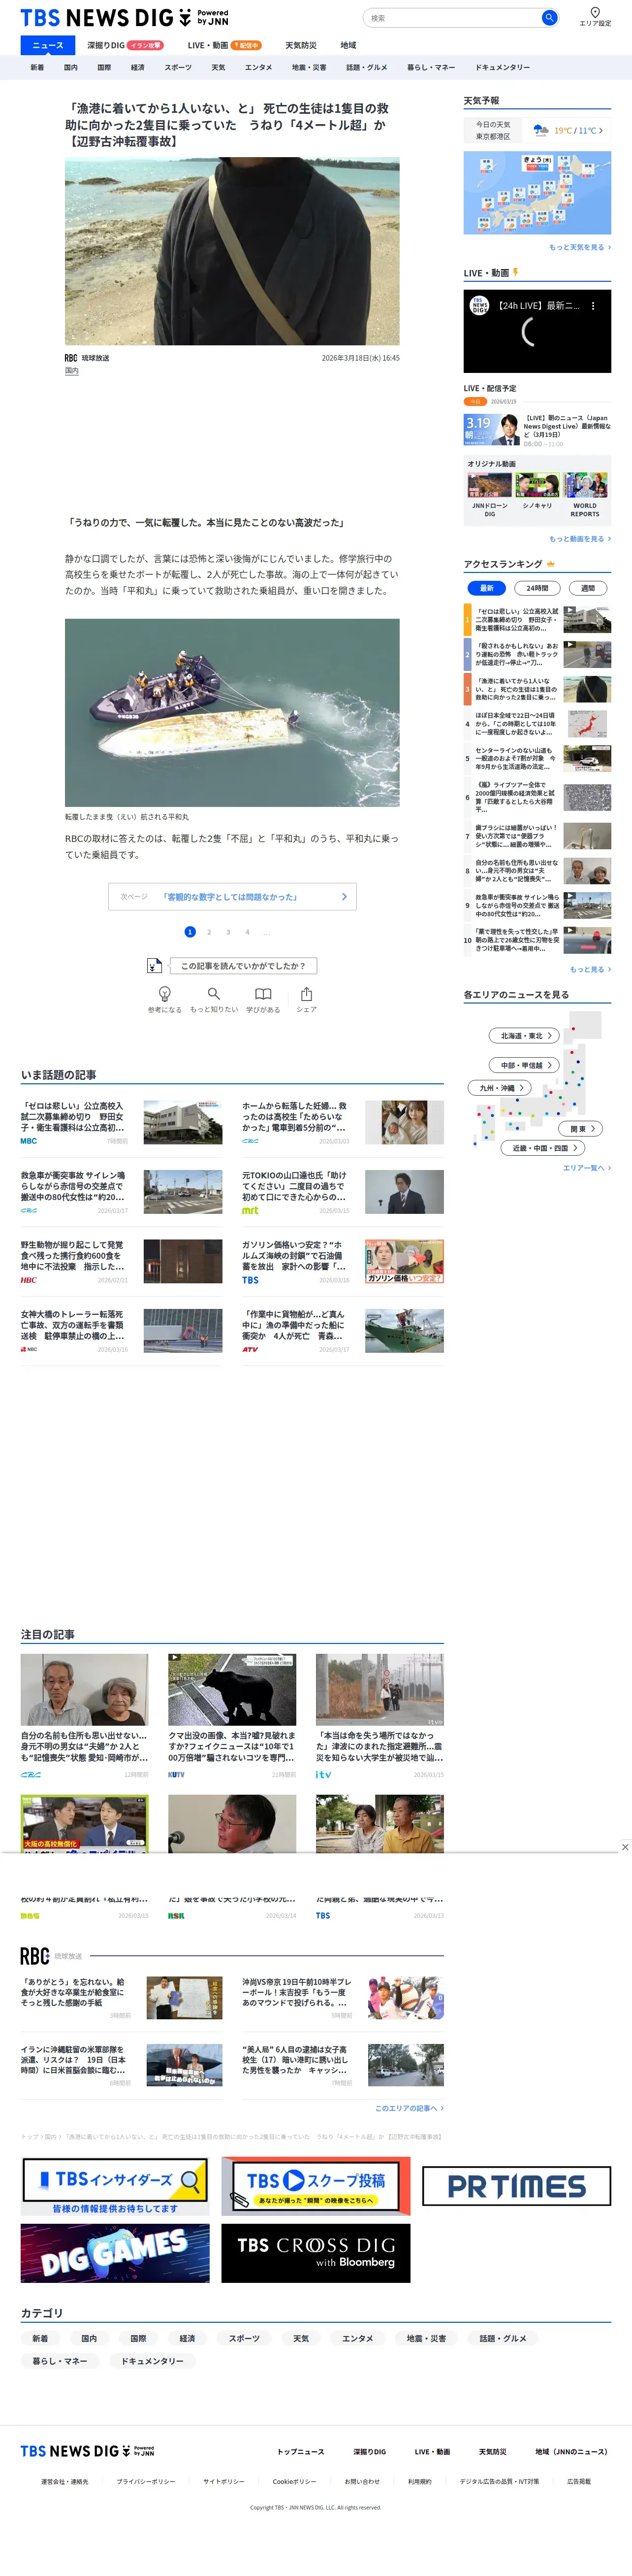Image resolution: width=632 pixels, height=2576 pixels.
Task: Open the ドキュメンタリー category chip in the footer
Action: pos(153,2361)
